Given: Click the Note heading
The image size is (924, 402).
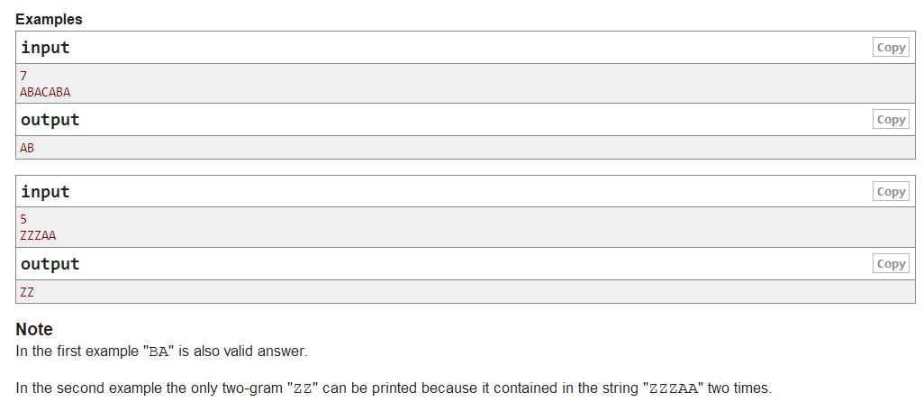Looking at the screenshot, I should click(34, 329).
